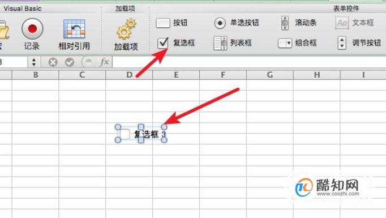386x218 pixels.
Task: Select the Text Box (文本框) Aa icon
Action: [x=342, y=23]
